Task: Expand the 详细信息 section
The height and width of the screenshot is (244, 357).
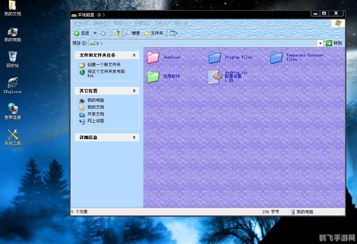Action: pos(135,137)
